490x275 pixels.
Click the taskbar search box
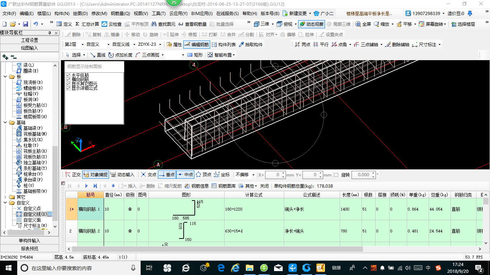coord(79,267)
